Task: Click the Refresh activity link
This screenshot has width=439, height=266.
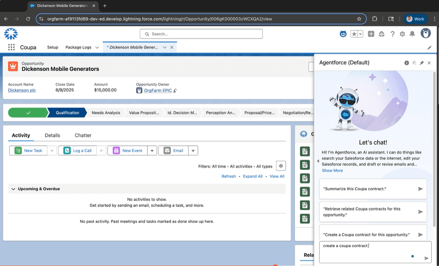Action: point(229,176)
